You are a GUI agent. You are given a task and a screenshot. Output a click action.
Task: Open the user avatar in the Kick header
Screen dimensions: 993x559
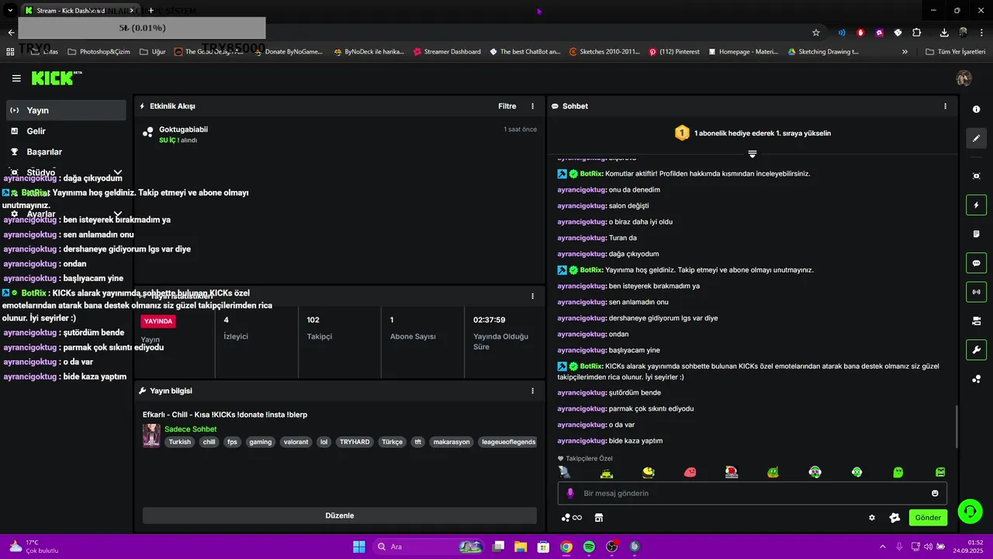[x=964, y=78]
